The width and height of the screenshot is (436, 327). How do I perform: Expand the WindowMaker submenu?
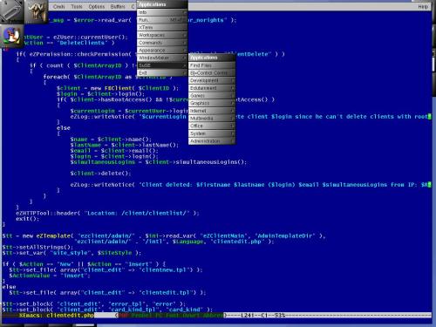coord(162,58)
